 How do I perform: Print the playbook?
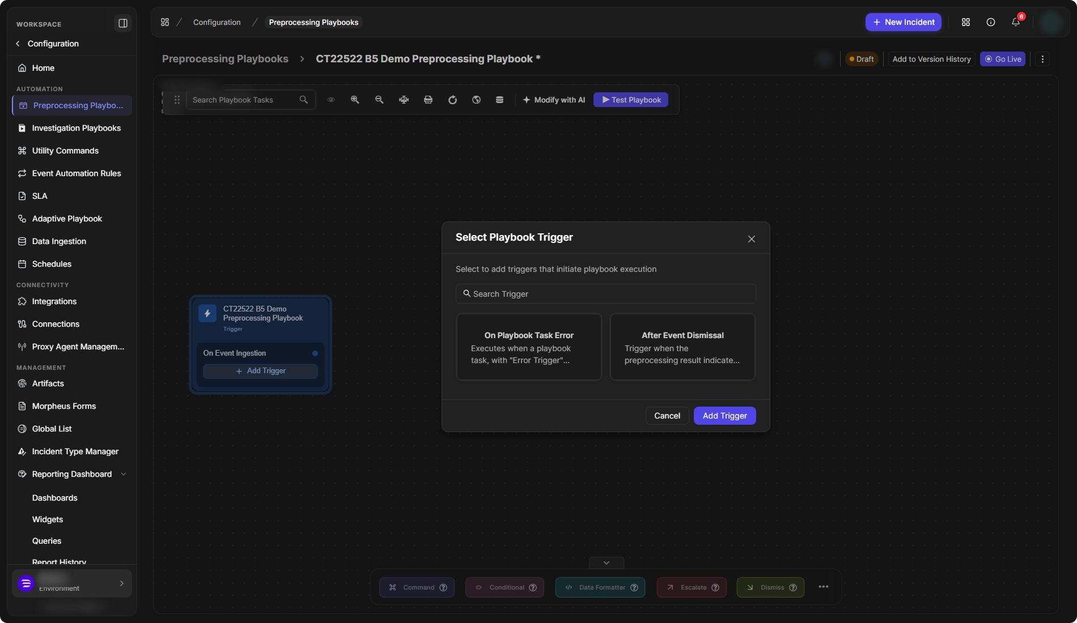click(x=428, y=100)
